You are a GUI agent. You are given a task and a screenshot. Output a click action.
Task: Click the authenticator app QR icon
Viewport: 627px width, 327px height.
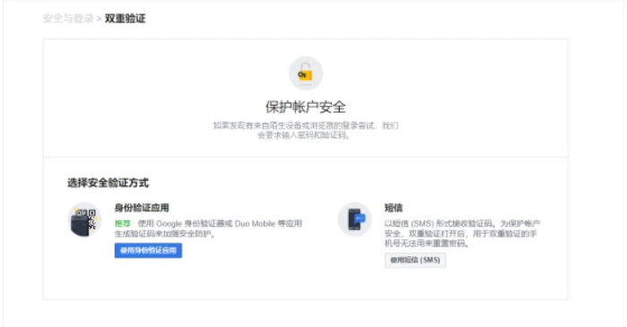84,219
